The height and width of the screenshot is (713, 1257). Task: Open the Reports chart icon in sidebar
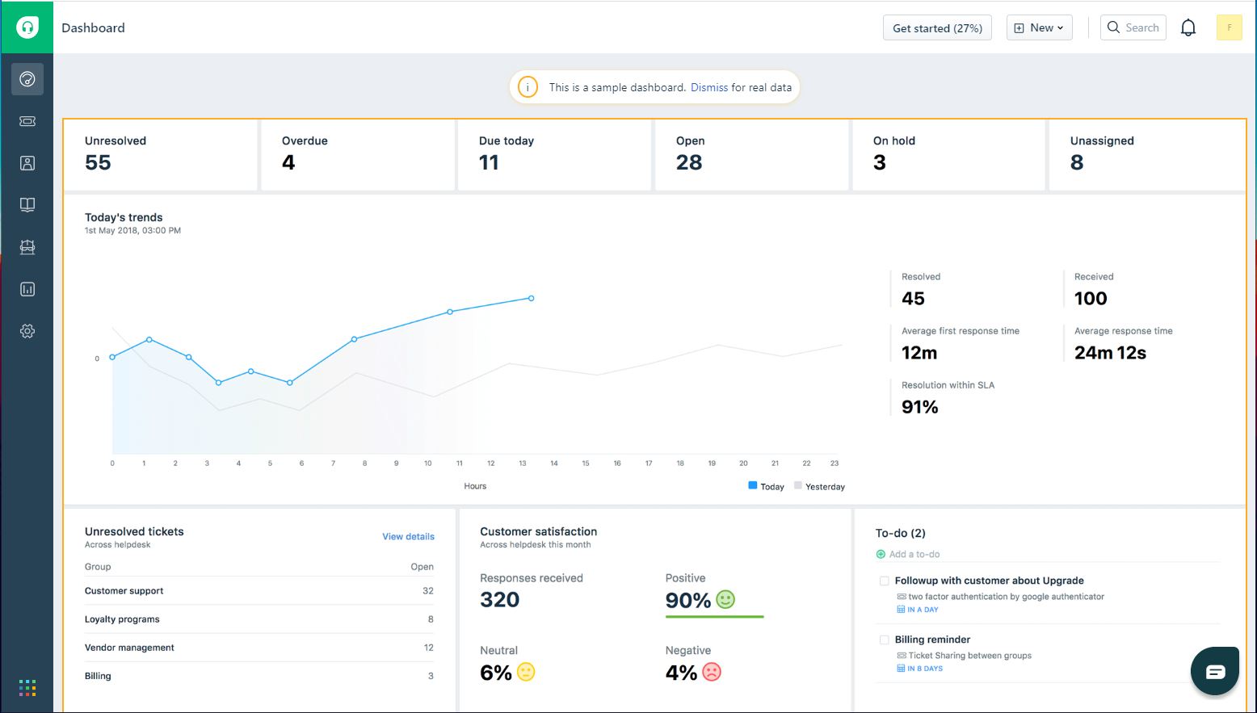pyautogui.click(x=27, y=289)
